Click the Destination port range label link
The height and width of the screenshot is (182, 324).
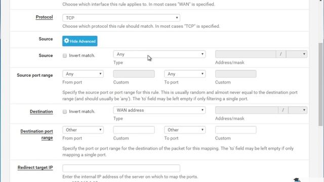coord(36,134)
